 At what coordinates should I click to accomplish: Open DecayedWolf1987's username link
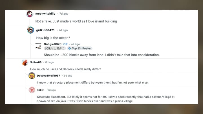click(48, 76)
